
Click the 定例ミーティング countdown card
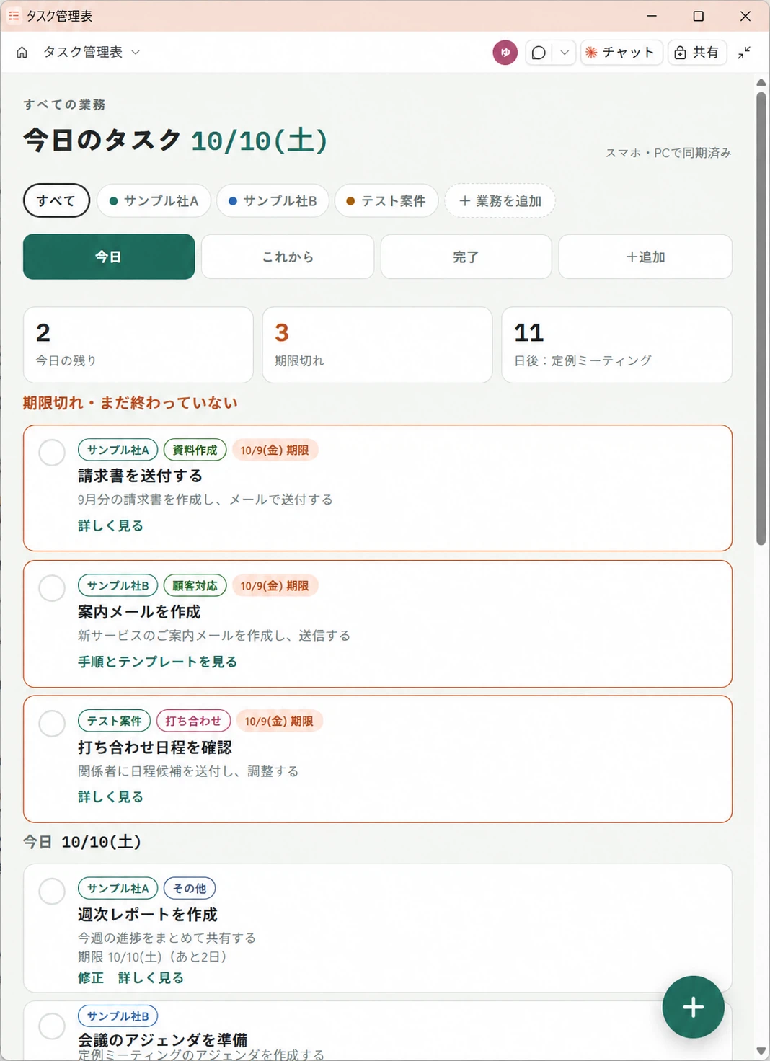tap(616, 345)
